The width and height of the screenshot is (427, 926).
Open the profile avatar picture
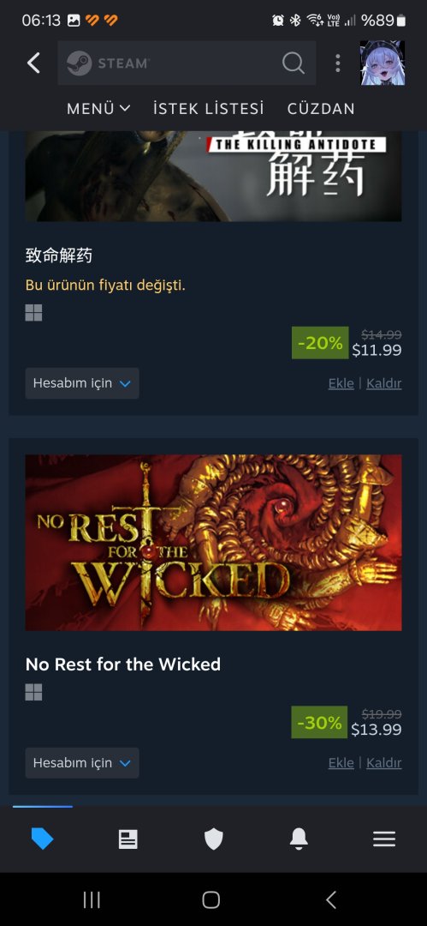pyautogui.click(x=383, y=63)
